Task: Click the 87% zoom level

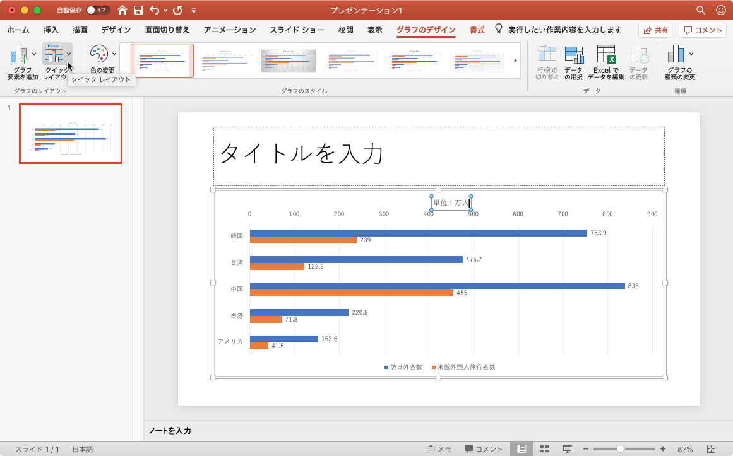Action: tap(685, 449)
